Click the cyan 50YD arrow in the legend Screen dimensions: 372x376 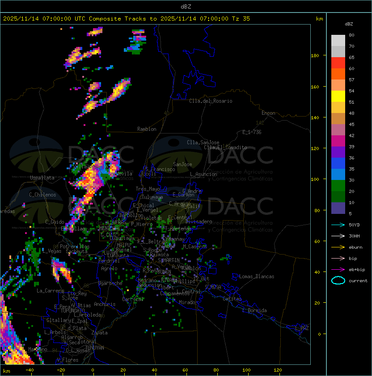click(x=338, y=225)
